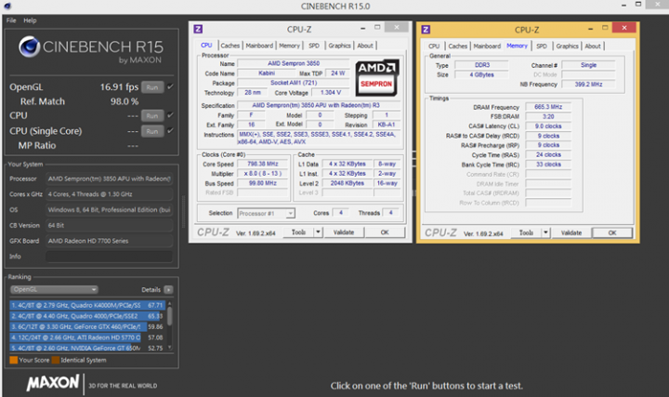Screen dimensions: 669x397
Task: Select ranking entry ATI Radeon HD 5770
Action: click(x=87, y=337)
